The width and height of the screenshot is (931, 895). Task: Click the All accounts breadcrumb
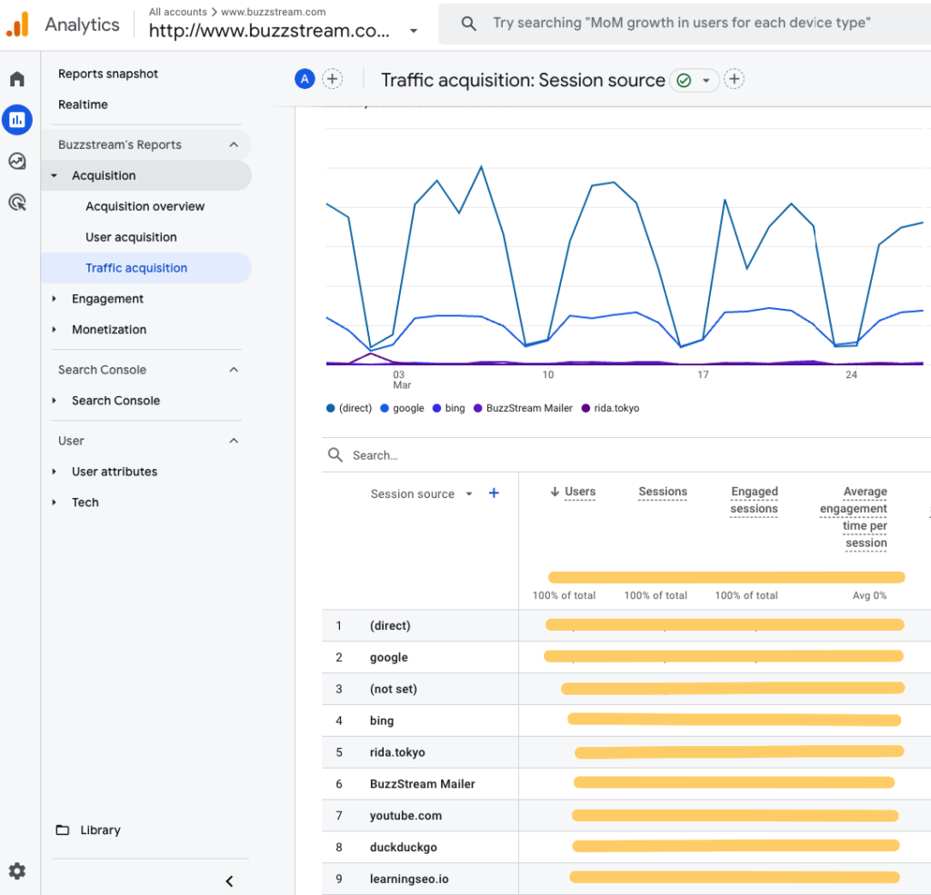[x=178, y=12]
